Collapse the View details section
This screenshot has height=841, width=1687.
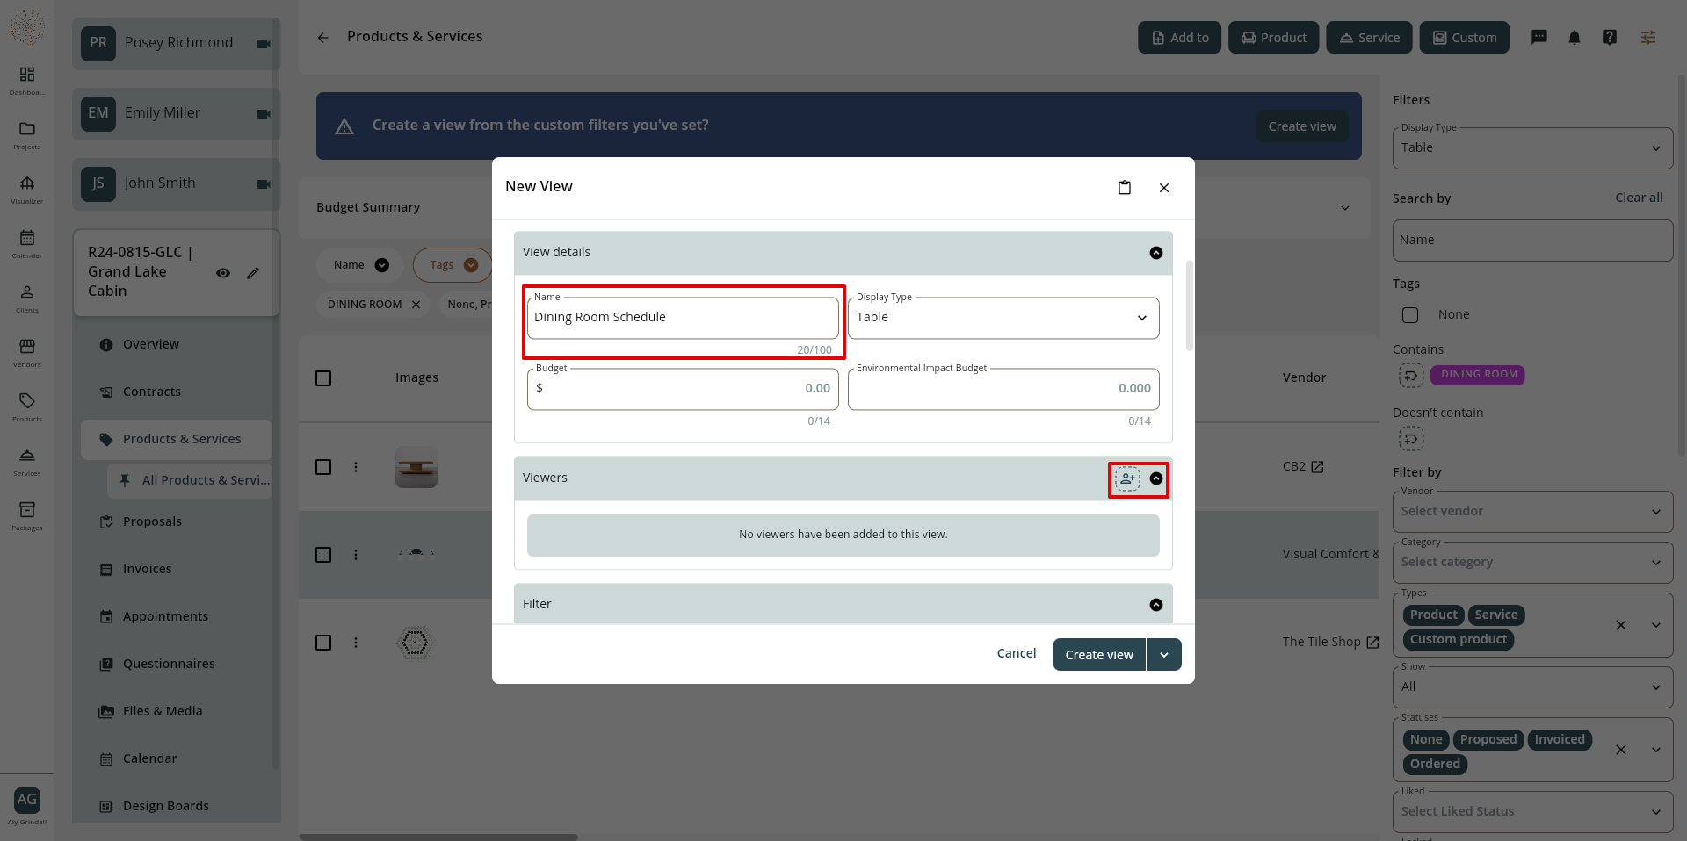[1156, 253]
